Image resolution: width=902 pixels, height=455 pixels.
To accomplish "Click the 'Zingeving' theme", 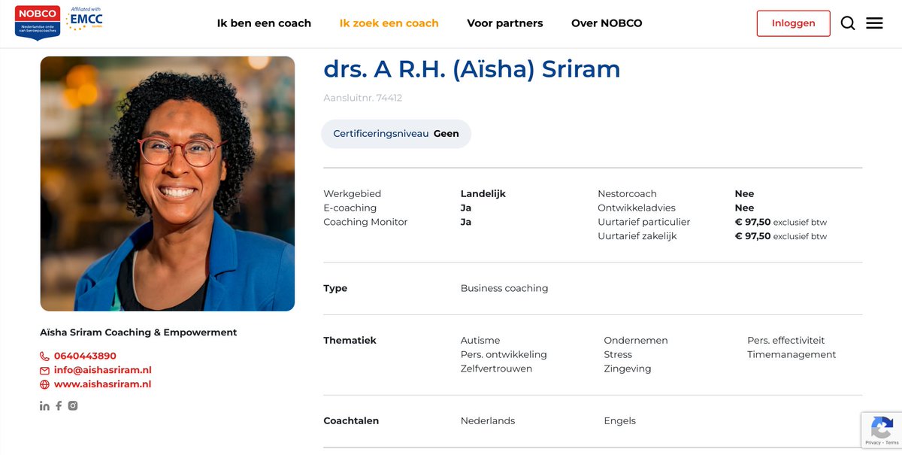I will (628, 369).
